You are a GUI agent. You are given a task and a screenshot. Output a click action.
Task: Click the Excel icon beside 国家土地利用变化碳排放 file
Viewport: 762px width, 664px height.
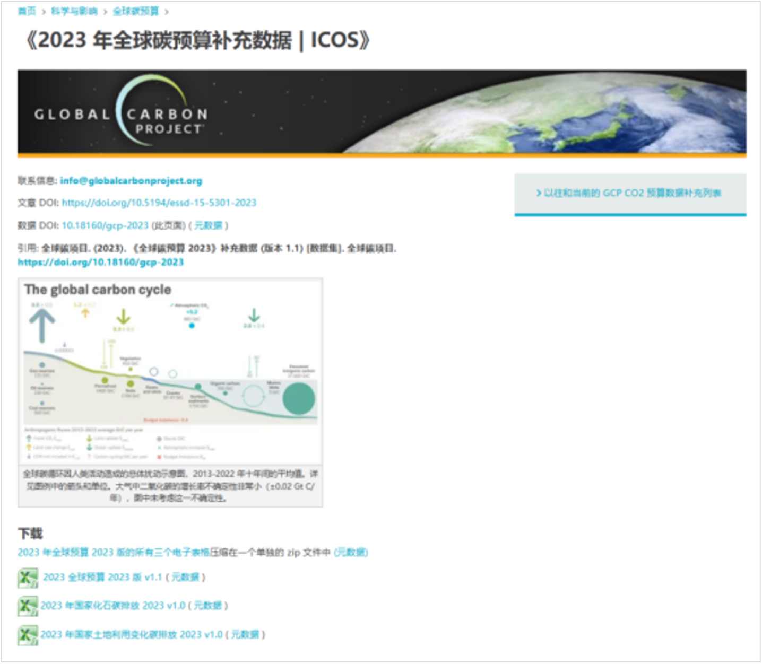(x=28, y=634)
